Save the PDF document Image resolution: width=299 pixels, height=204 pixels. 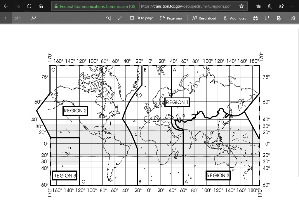click(267, 18)
